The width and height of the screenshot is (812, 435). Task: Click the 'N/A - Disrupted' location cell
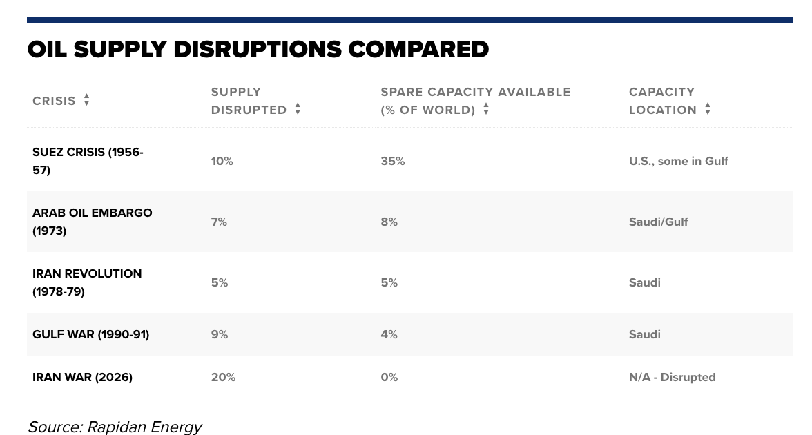pyautogui.click(x=672, y=377)
